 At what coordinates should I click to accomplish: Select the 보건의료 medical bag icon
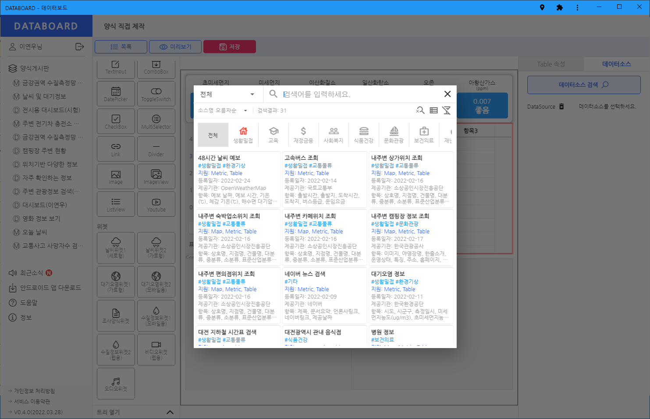tap(424, 134)
